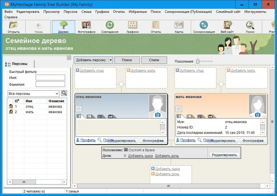Open the Отчеты reports toolbar icon
Viewport: 277px width, 196px height.
(x=156, y=27)
